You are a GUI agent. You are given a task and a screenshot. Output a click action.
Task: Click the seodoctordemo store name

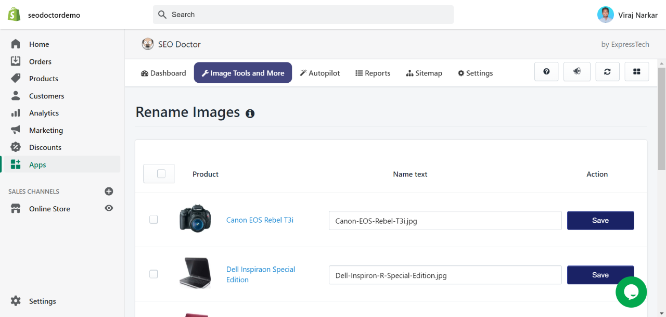click(54, 15)
